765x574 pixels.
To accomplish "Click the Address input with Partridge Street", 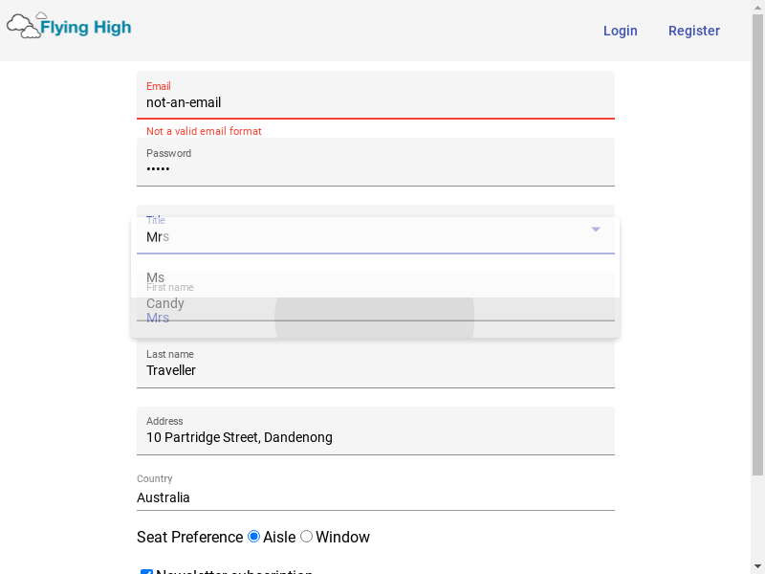I will coord(375,430).
